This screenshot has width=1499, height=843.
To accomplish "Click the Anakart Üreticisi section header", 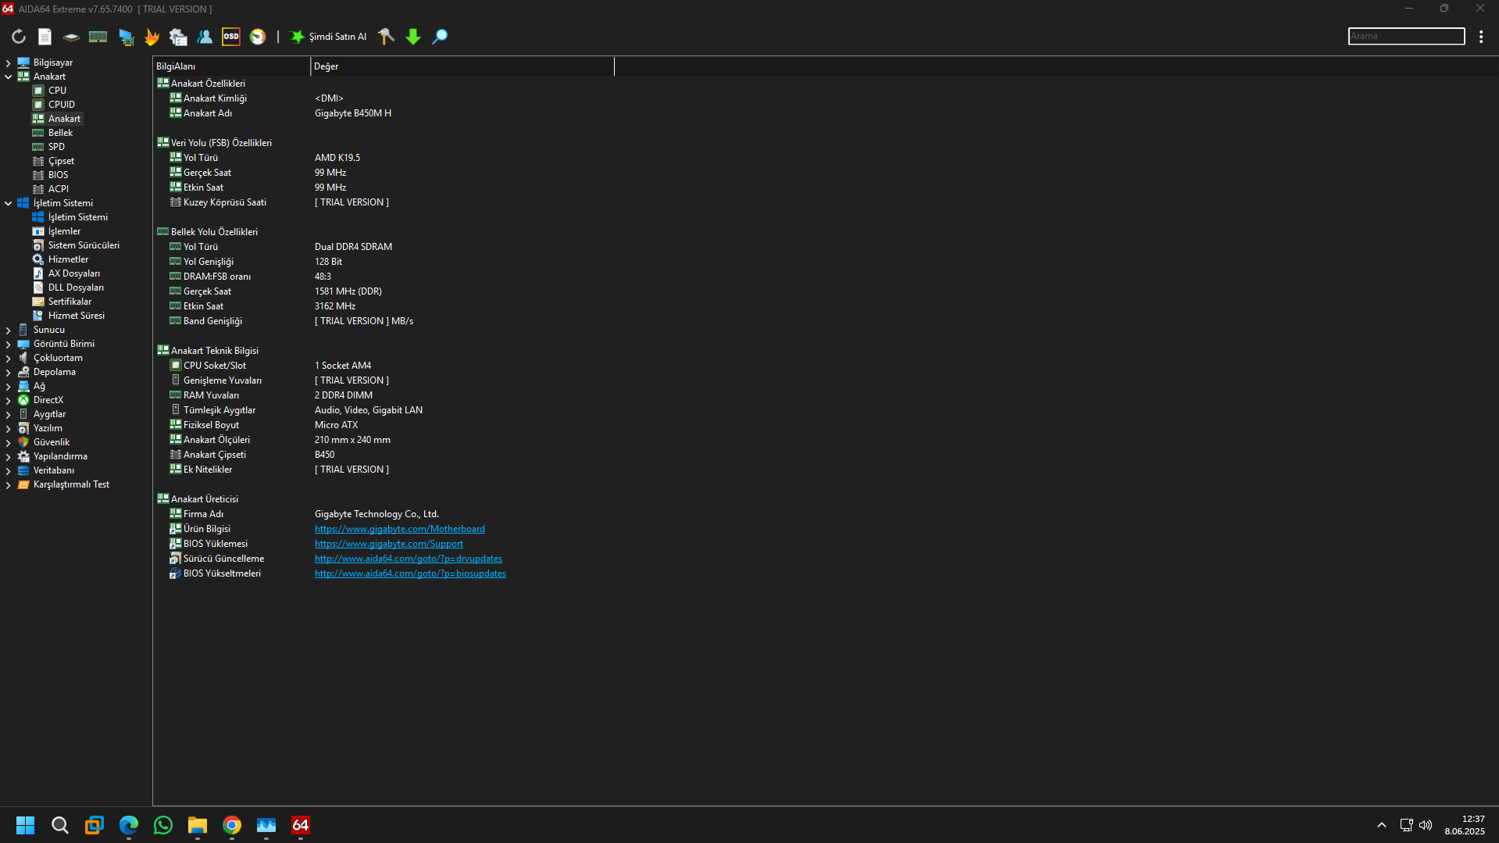I will click(205, 499).
